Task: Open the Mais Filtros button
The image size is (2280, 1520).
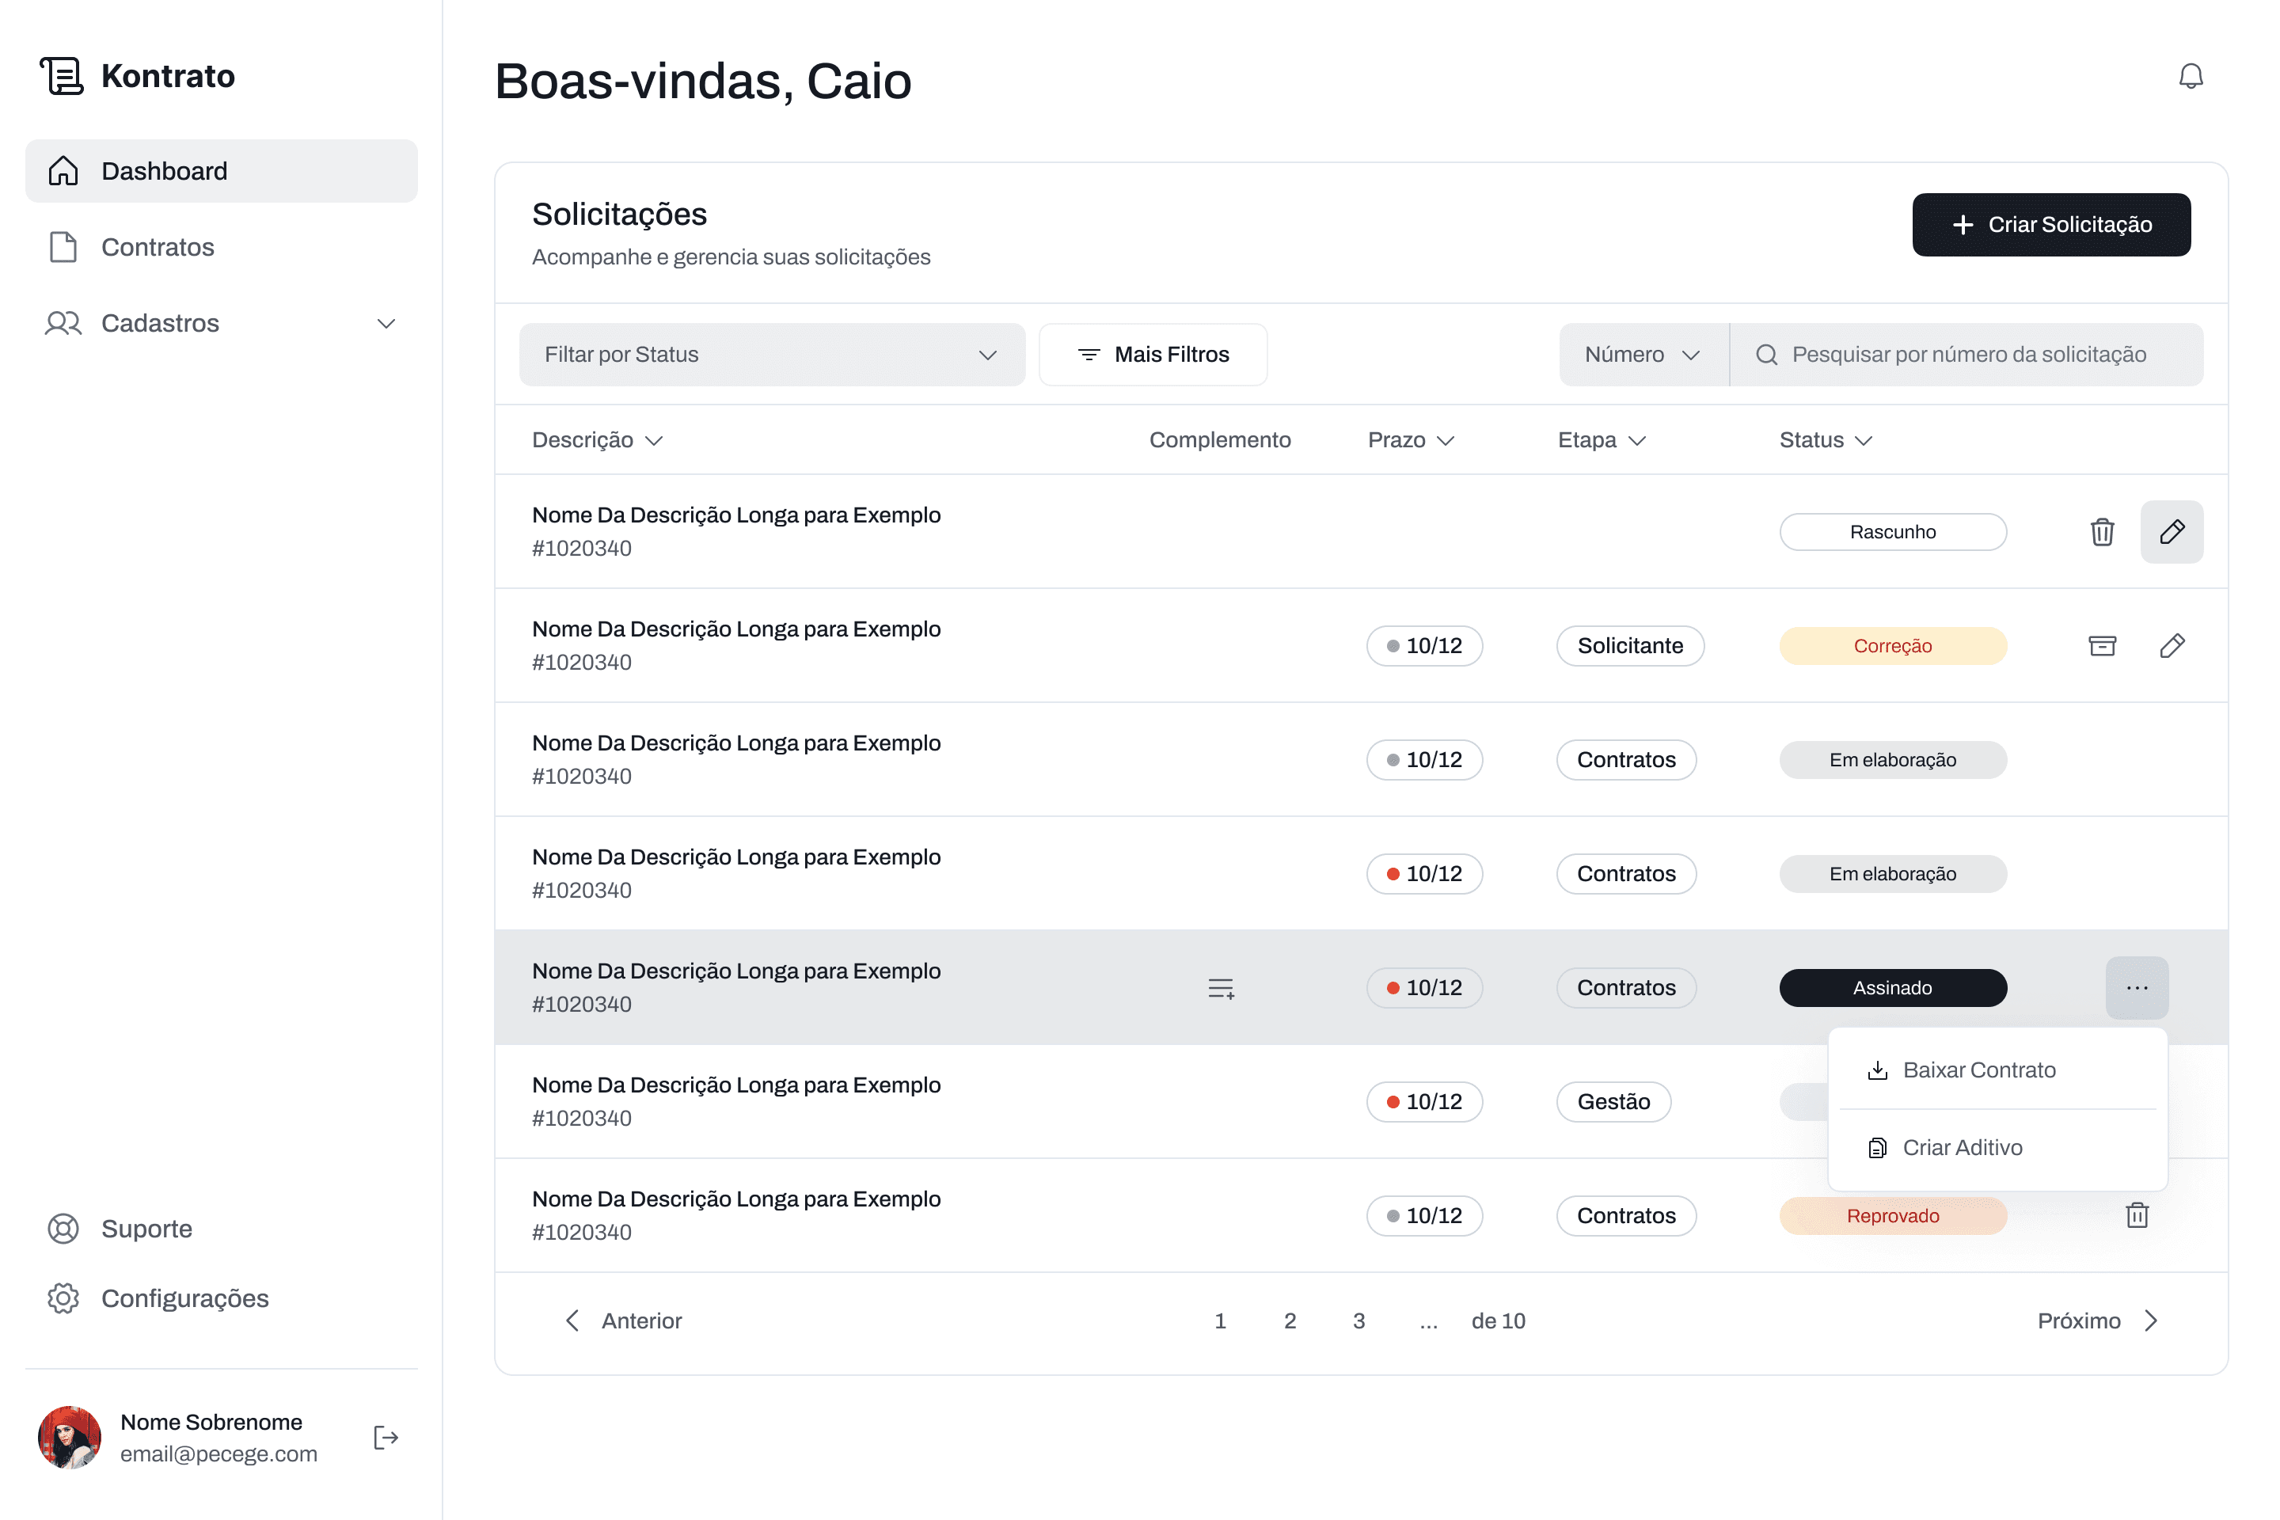Action: 1153,355
